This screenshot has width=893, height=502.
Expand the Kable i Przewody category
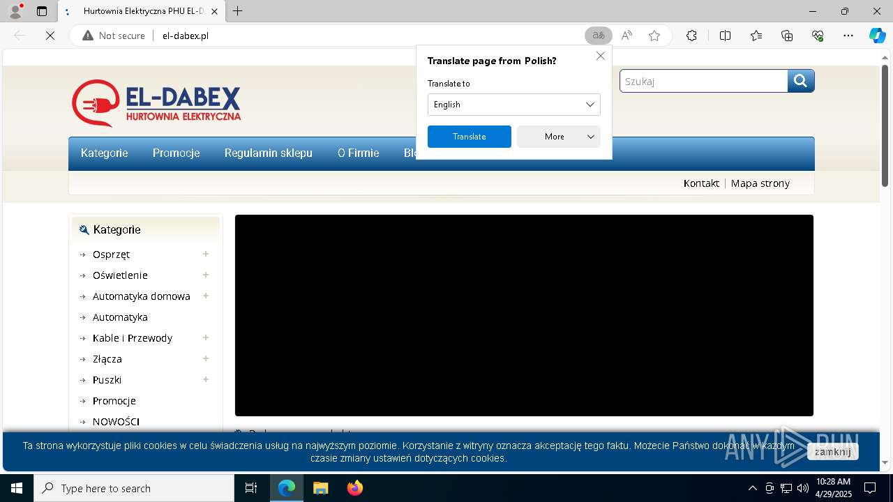click(206, 337)
